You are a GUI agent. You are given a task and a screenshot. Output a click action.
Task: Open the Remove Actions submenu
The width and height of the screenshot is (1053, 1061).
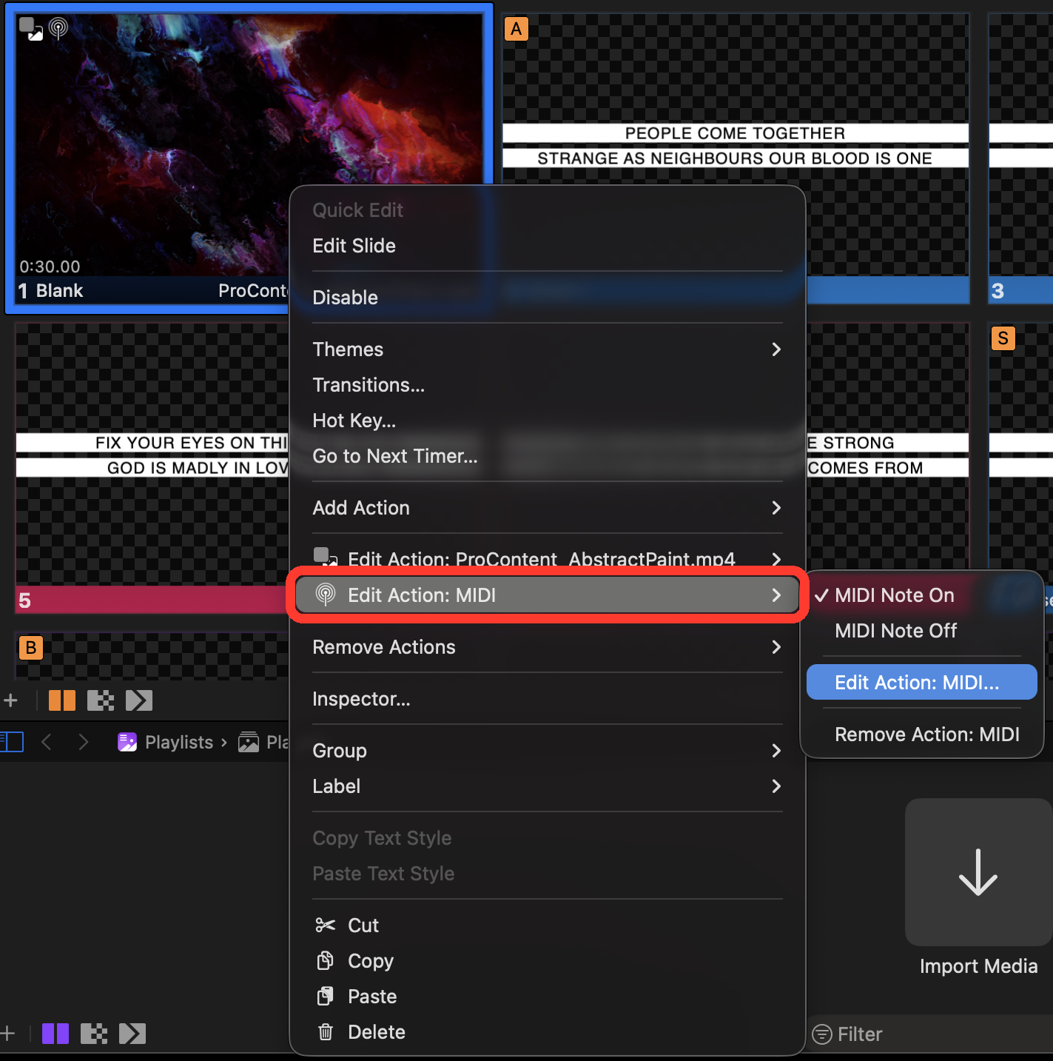click(548, 647)
